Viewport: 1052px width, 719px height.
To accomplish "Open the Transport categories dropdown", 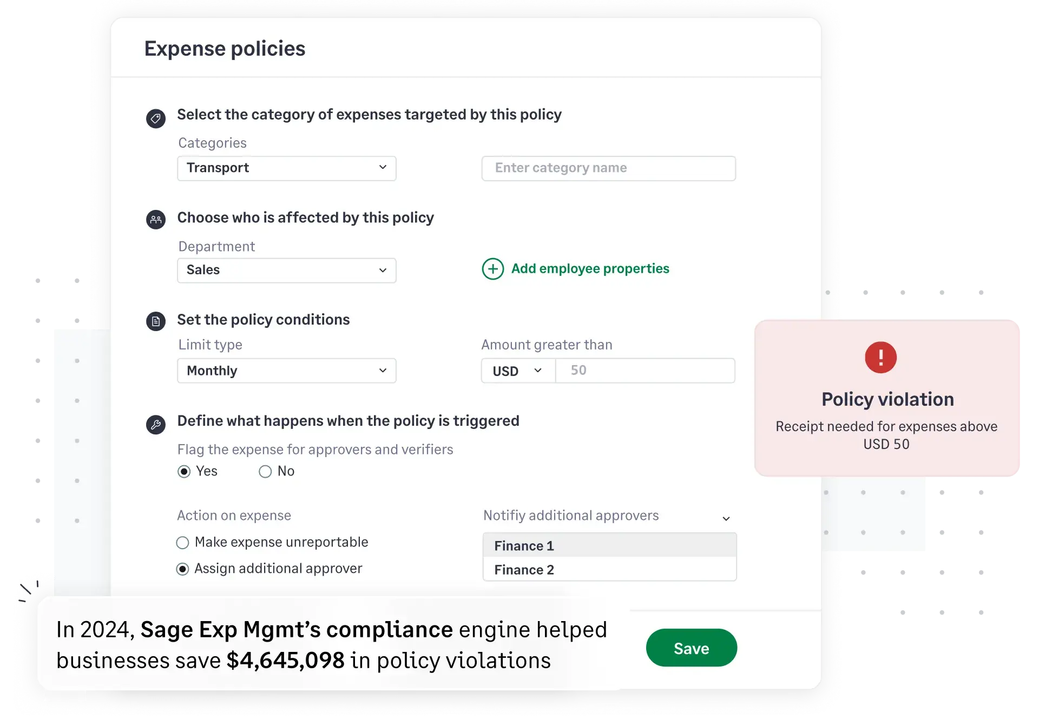I will click(286, 168).
